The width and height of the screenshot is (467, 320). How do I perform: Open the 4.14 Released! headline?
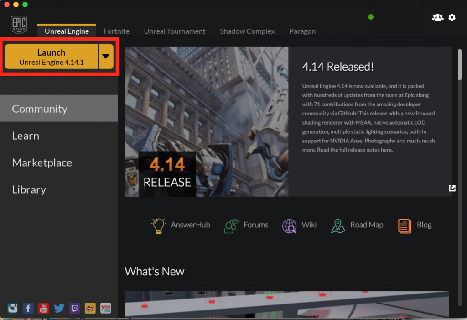tap(338, 67)
